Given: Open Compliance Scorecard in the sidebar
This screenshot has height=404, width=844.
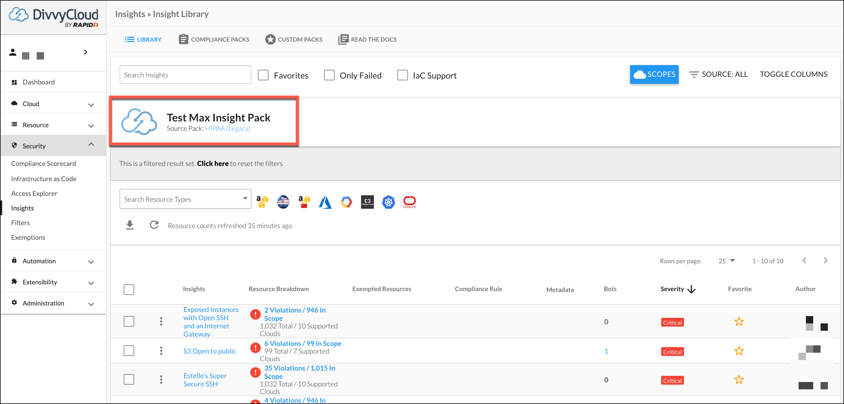Looking at the screenshot, I should click(x=44, y=164).
